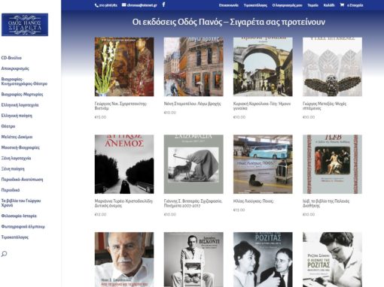Open Τα βιβλία του Γιώργου Χρονά
The height and width of the screenshot is (287, 384).
21,203
